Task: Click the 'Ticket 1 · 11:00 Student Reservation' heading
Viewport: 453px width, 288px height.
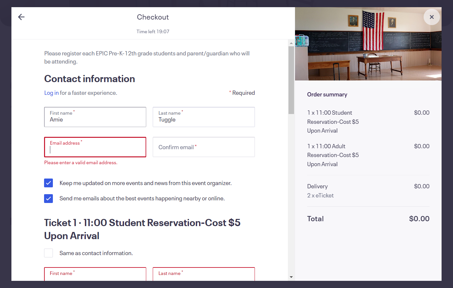Action: point(142,229)
